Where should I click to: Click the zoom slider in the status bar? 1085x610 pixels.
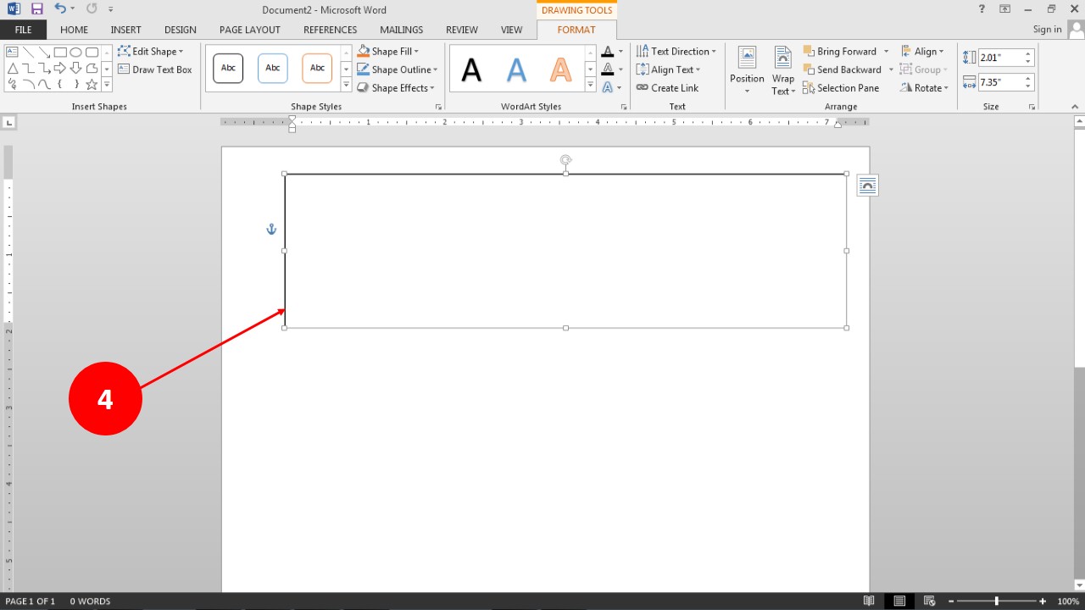997,601
